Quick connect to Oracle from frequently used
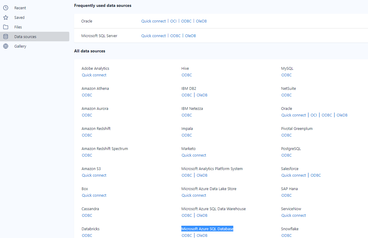Image resolution: width=368 pixels, height=238 pixels. pos(154,21)
